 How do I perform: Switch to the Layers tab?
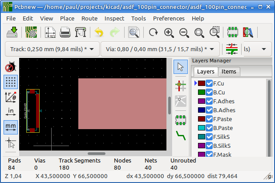pos(206,72)
